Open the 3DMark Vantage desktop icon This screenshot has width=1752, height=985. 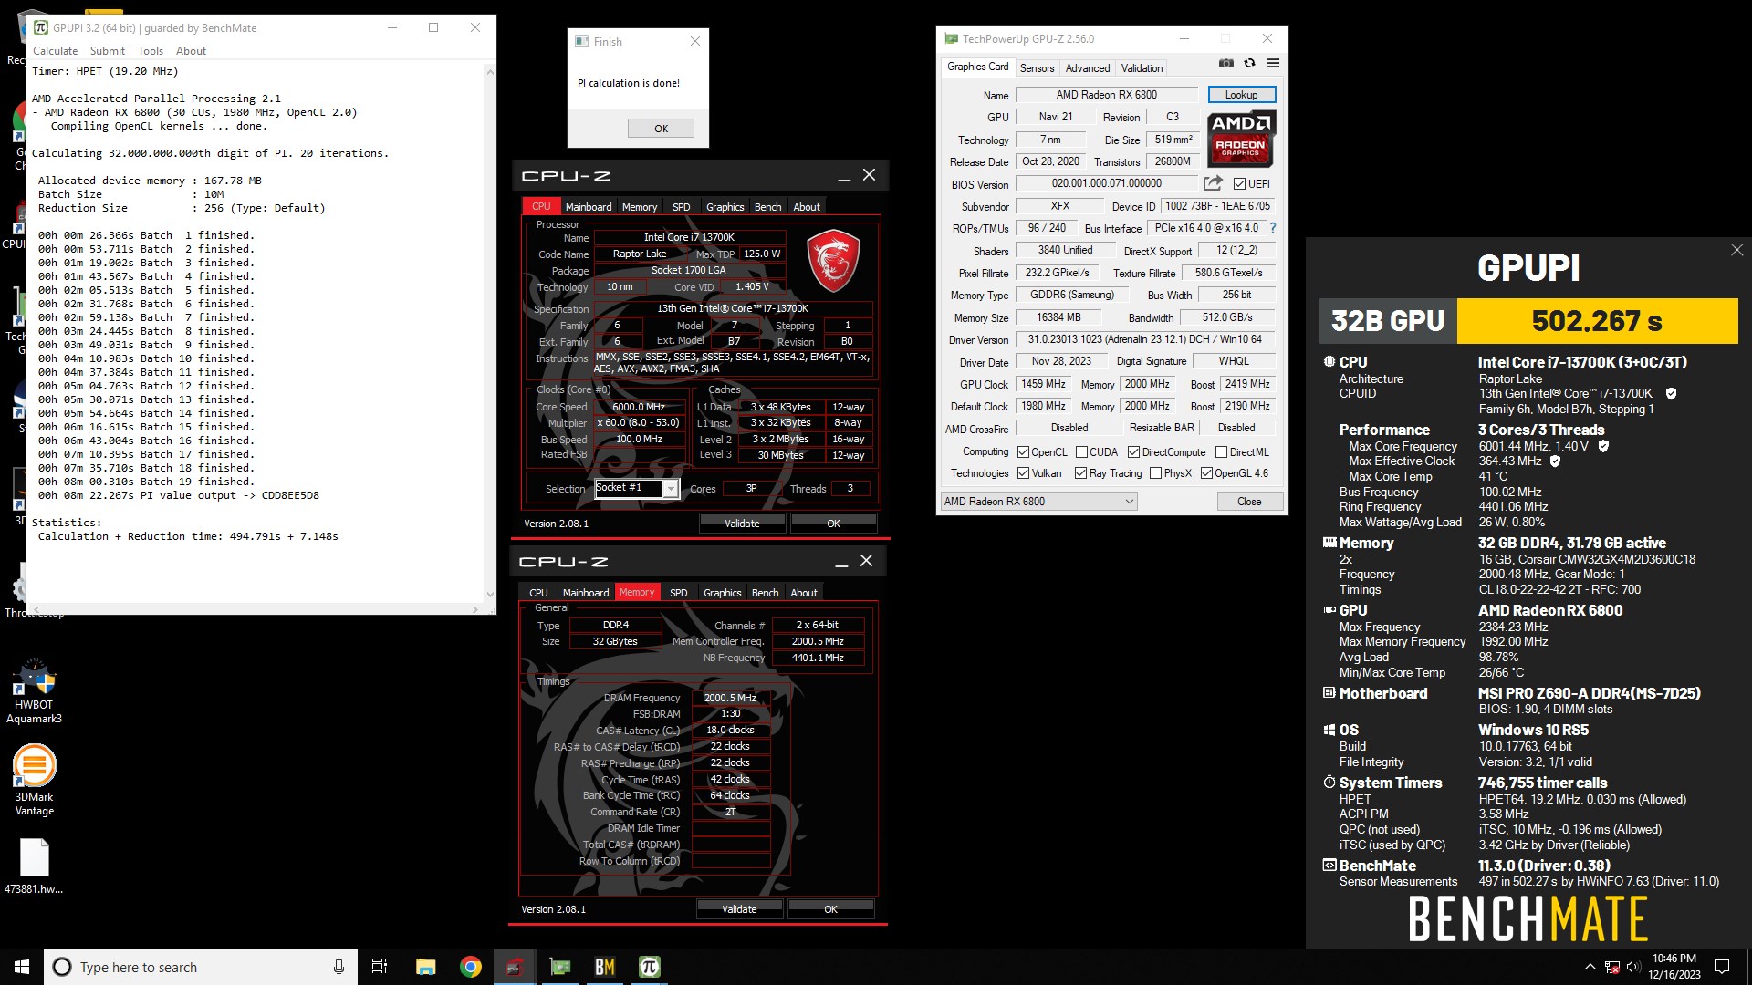pos(34,780)
